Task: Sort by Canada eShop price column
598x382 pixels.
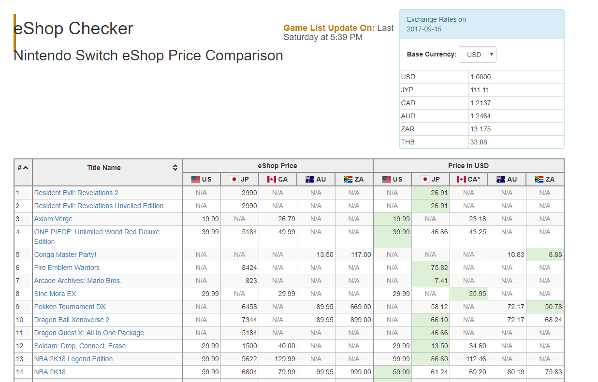Action: (x=277, y=179)
